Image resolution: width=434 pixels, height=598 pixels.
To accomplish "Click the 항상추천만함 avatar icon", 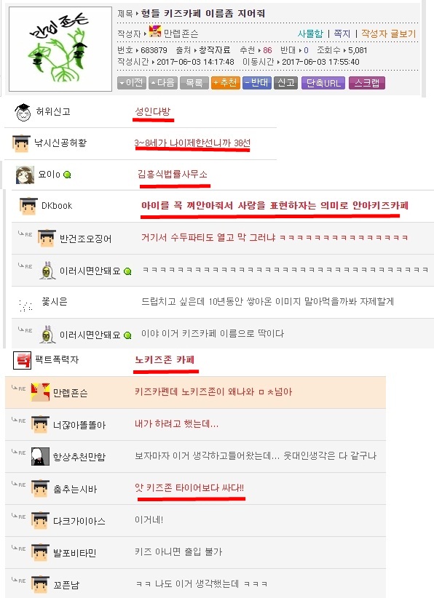I will pyautogui.click(x=40, y=456).
